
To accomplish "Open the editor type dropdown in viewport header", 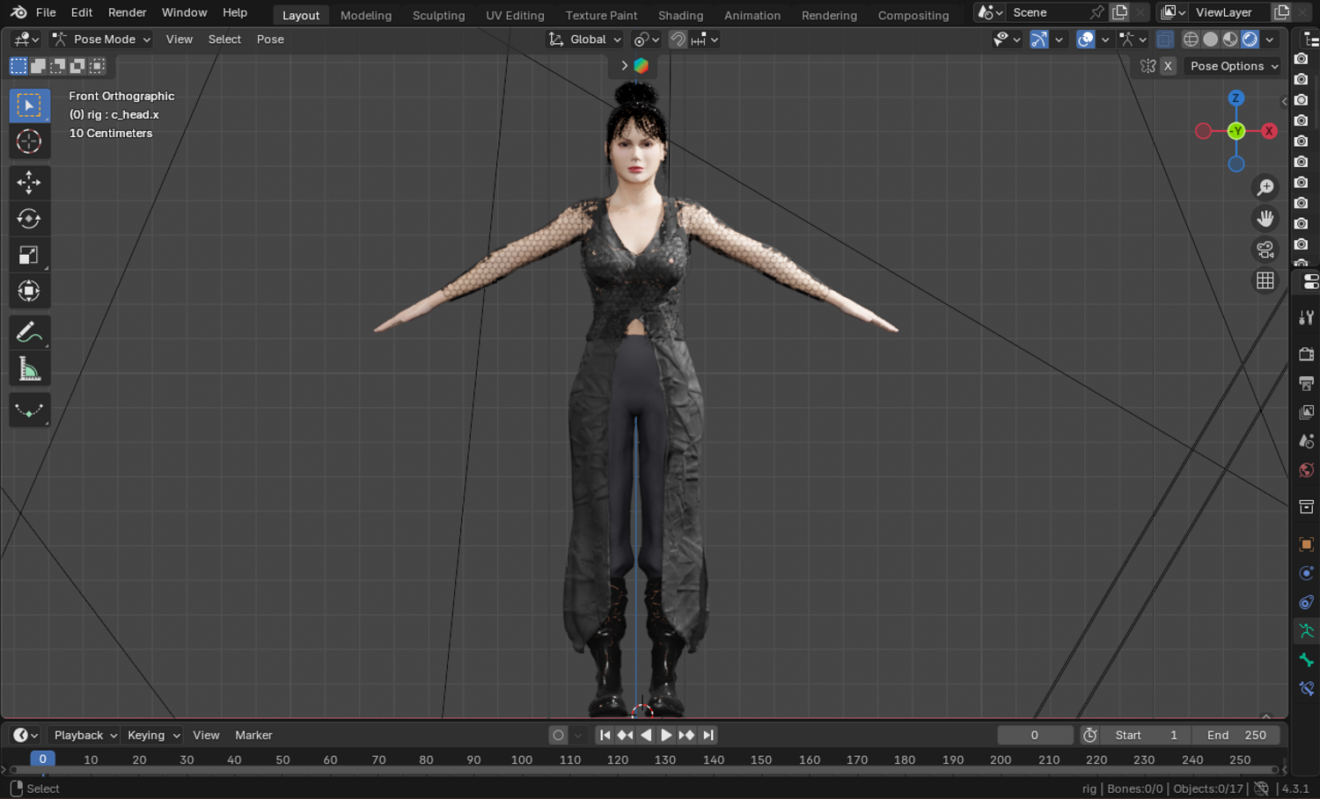I will [x=26, y=40].
